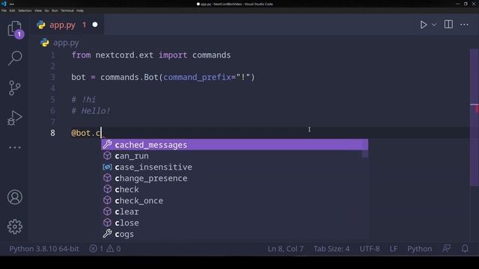Click cube icon beside close suggestion
479x269 pixels.
pos(107,223)
